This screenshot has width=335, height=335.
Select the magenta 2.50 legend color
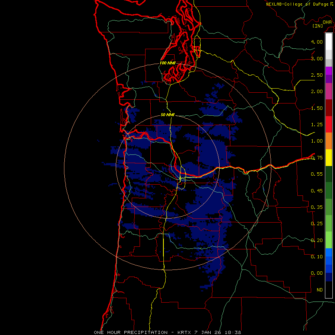coord(329,71)
